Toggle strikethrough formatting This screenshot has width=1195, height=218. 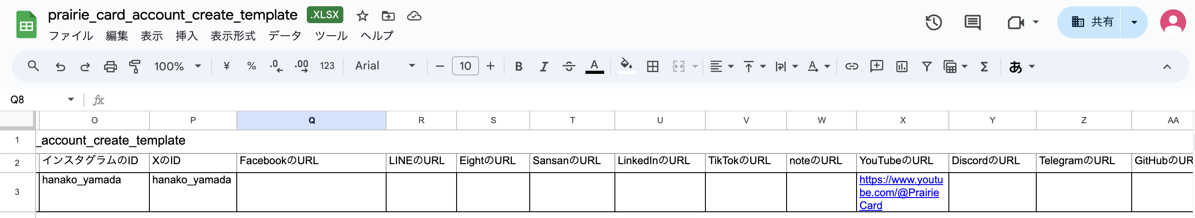tap(569, 67)
